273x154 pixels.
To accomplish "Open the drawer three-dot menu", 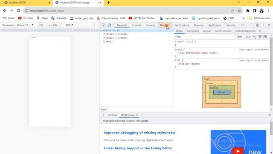I will (103, 115).
